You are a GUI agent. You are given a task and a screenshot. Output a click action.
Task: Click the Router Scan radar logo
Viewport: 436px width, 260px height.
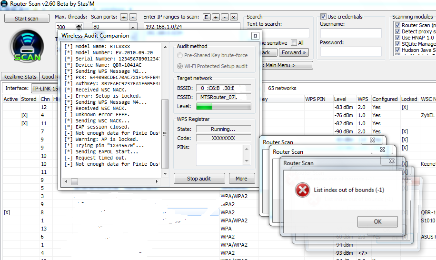(27, 46)
